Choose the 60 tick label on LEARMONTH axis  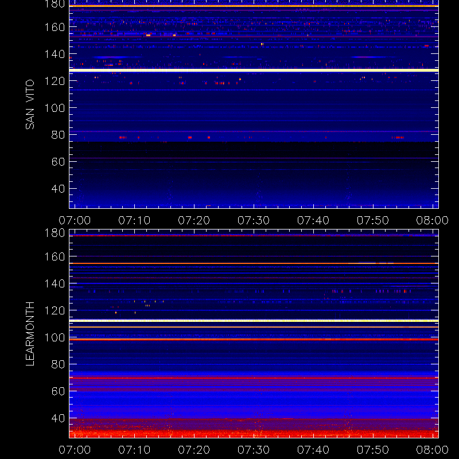point(58,391)
